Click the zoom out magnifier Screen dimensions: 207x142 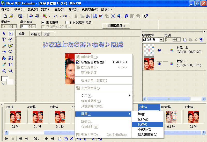point(10,70)
